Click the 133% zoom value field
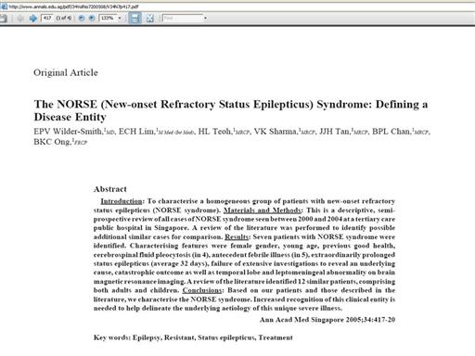 pos(108,19)
